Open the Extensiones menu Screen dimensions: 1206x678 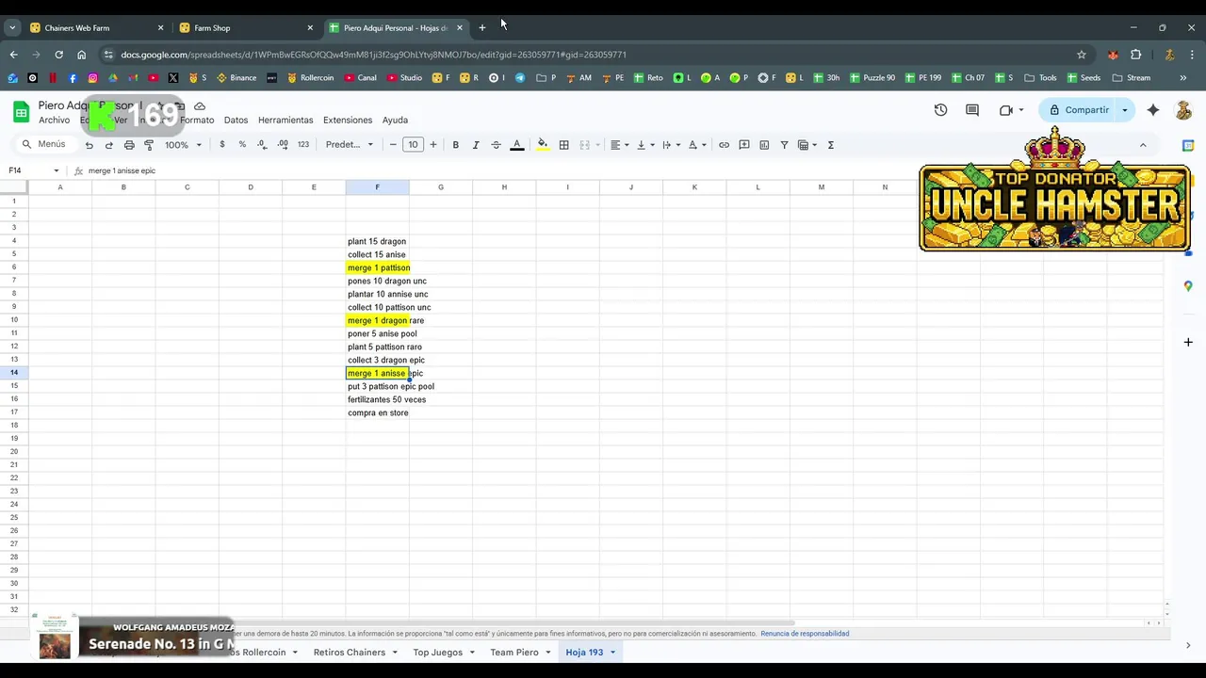pyautogui.click(x=348, y=121)
